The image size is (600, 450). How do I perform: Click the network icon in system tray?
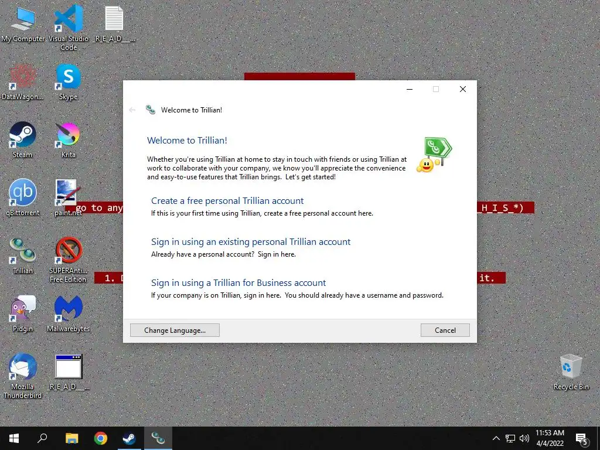tap(510, 438)
